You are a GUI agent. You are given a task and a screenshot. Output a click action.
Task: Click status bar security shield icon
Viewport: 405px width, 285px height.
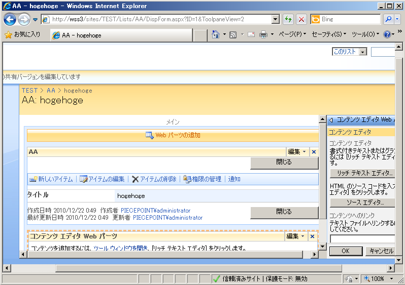coord(349,279)
